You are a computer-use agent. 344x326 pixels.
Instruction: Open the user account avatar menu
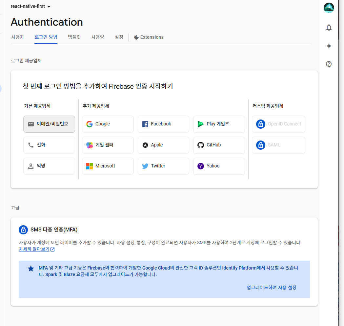click(x=329, y=8)
